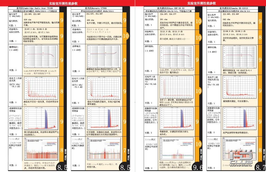This screenshot has width=266, height=172.
Task: Open the Cambridge Audio passband stopband graph
Action: (41, 118)
